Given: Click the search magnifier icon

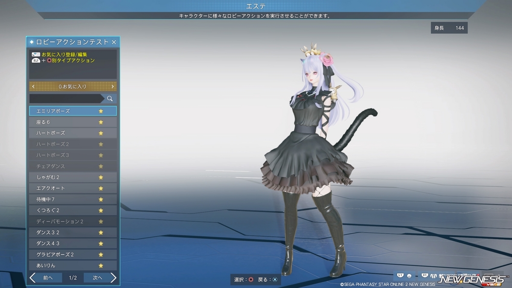Looking at the screenshot, I should point(110,99).
